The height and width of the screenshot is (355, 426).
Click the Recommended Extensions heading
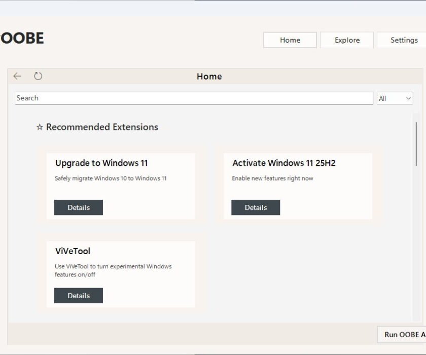tap(102, 127)
